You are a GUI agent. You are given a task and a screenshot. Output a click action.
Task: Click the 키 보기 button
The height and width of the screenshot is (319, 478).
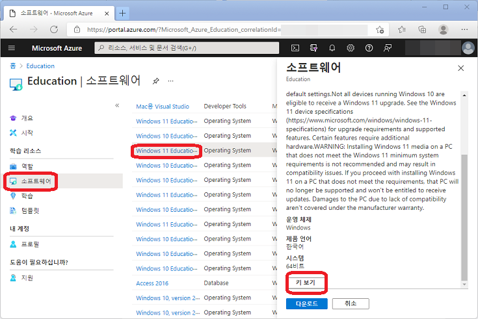pos(306,283)
